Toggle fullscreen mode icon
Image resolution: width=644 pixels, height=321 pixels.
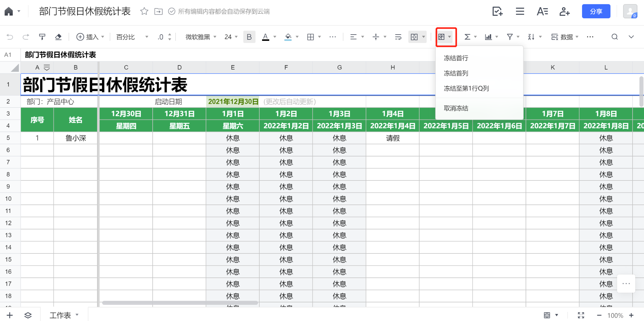[x=581, y=315]
